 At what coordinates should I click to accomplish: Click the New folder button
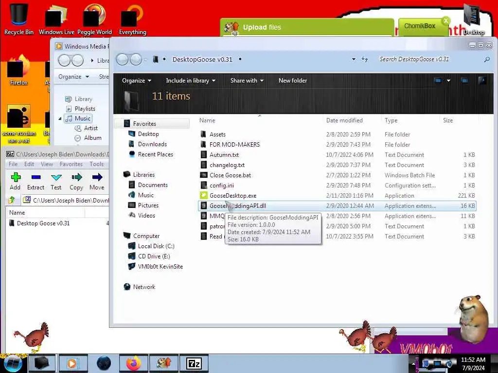pyautogui.click(x=292, y=81)
